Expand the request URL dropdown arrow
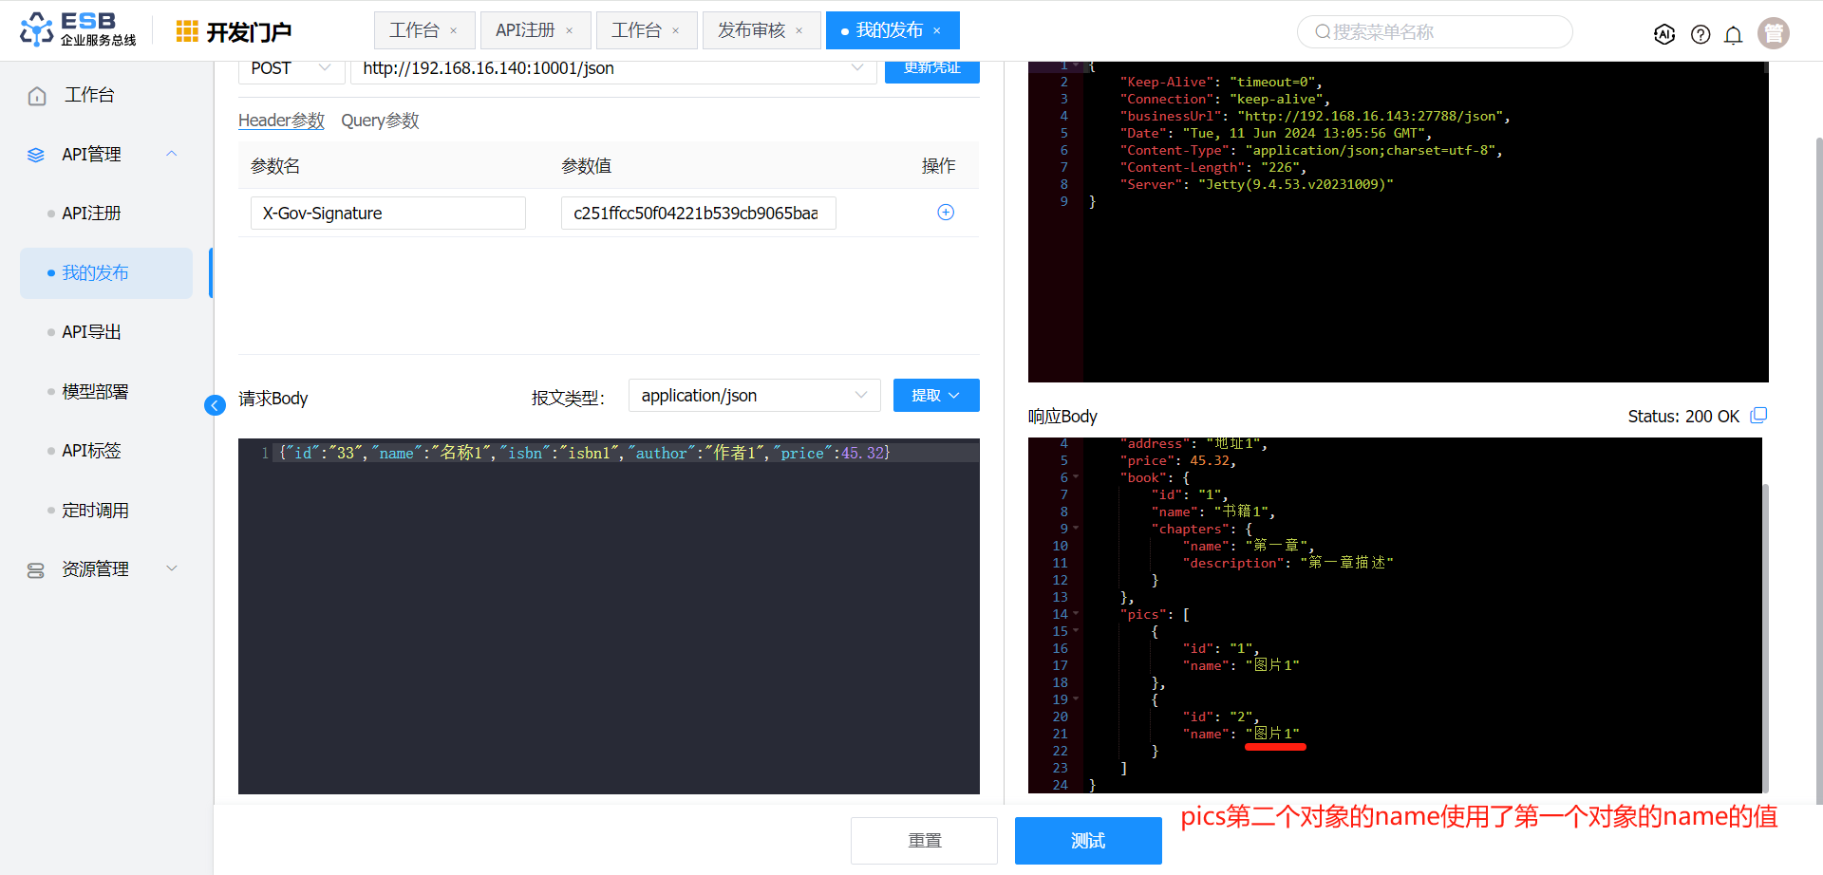The width and height of the screenshot is (1823, 875). coord(857,68)
